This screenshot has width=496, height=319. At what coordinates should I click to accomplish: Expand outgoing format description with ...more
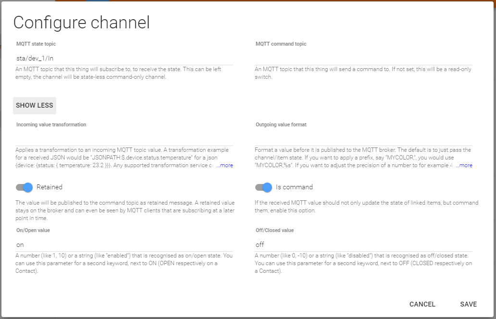coord(463,165)
